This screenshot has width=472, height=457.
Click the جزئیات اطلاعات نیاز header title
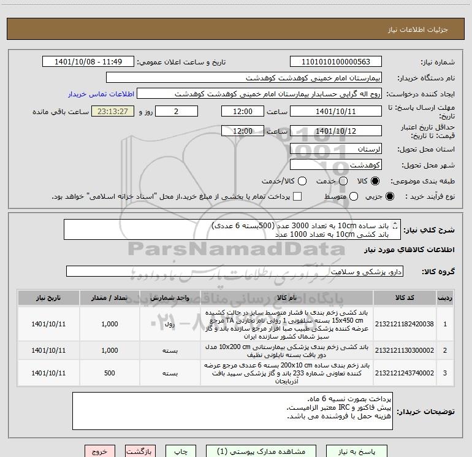click(418, 29)
